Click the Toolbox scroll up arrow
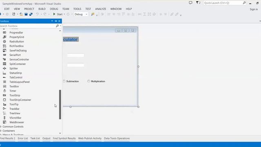This screenshot has width=261, height=147. click(60, 31)
